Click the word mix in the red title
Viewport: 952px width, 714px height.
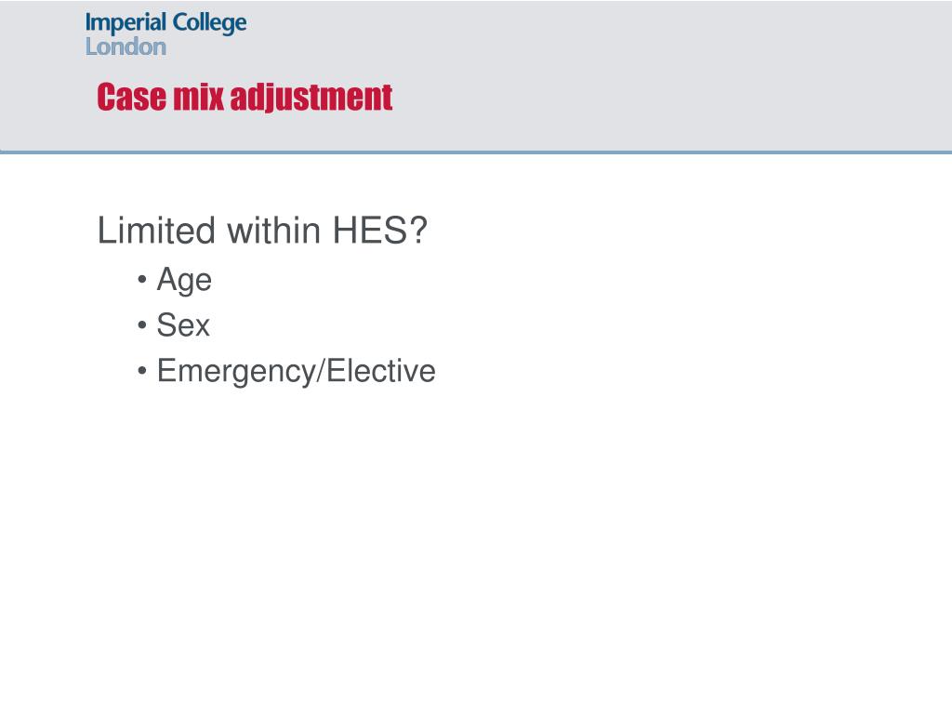[x=199, y=97]
